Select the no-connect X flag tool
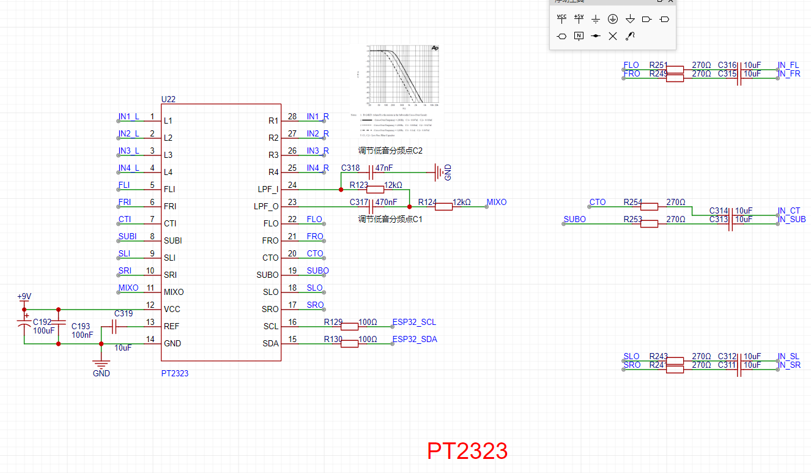 pyautogui.click(x=613, y=36)
